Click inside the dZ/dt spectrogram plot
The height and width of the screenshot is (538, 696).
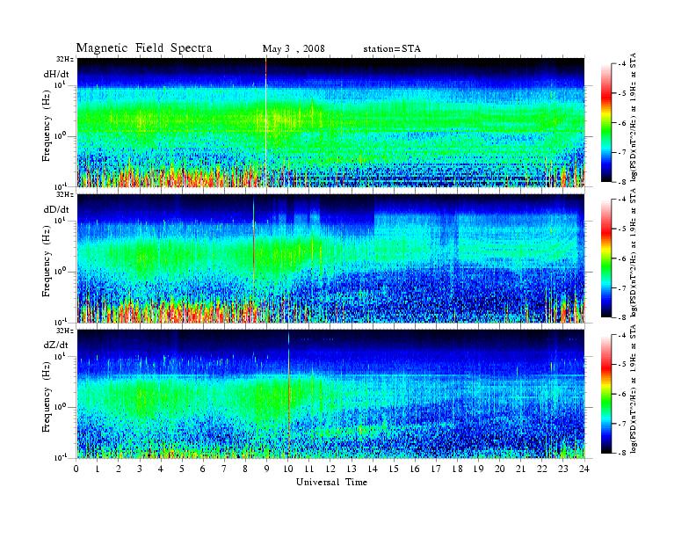point(330,394)
